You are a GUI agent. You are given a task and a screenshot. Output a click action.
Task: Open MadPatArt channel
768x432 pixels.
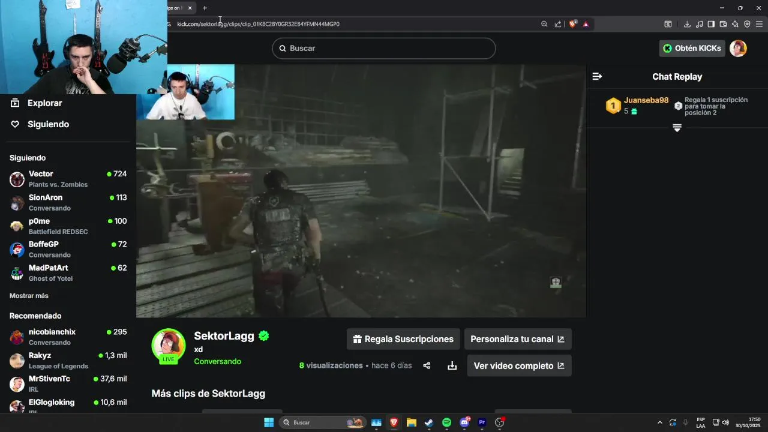click(x=68, y=272)
